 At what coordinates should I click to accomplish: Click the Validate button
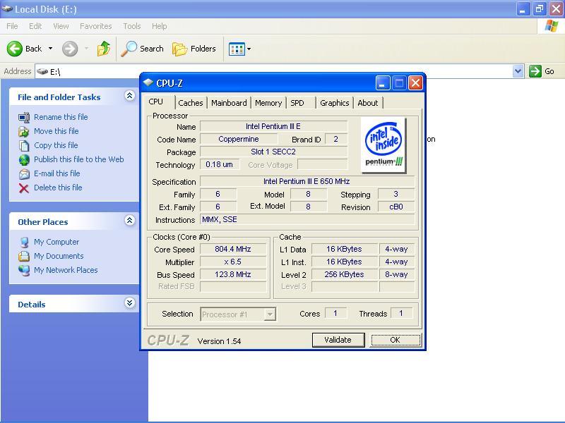(338, 340)
